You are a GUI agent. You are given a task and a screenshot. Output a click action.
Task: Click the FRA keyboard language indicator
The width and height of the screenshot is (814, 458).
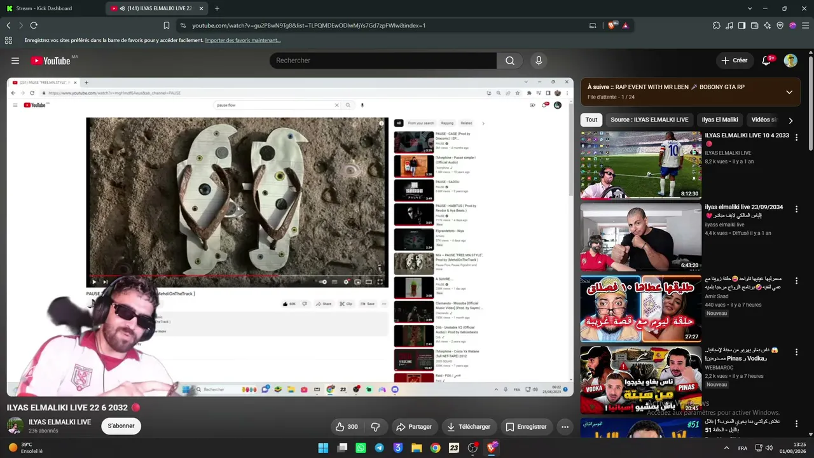click(x=743, y=448)
